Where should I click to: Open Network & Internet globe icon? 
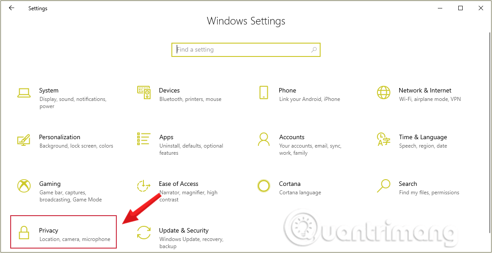pos(384,92)
